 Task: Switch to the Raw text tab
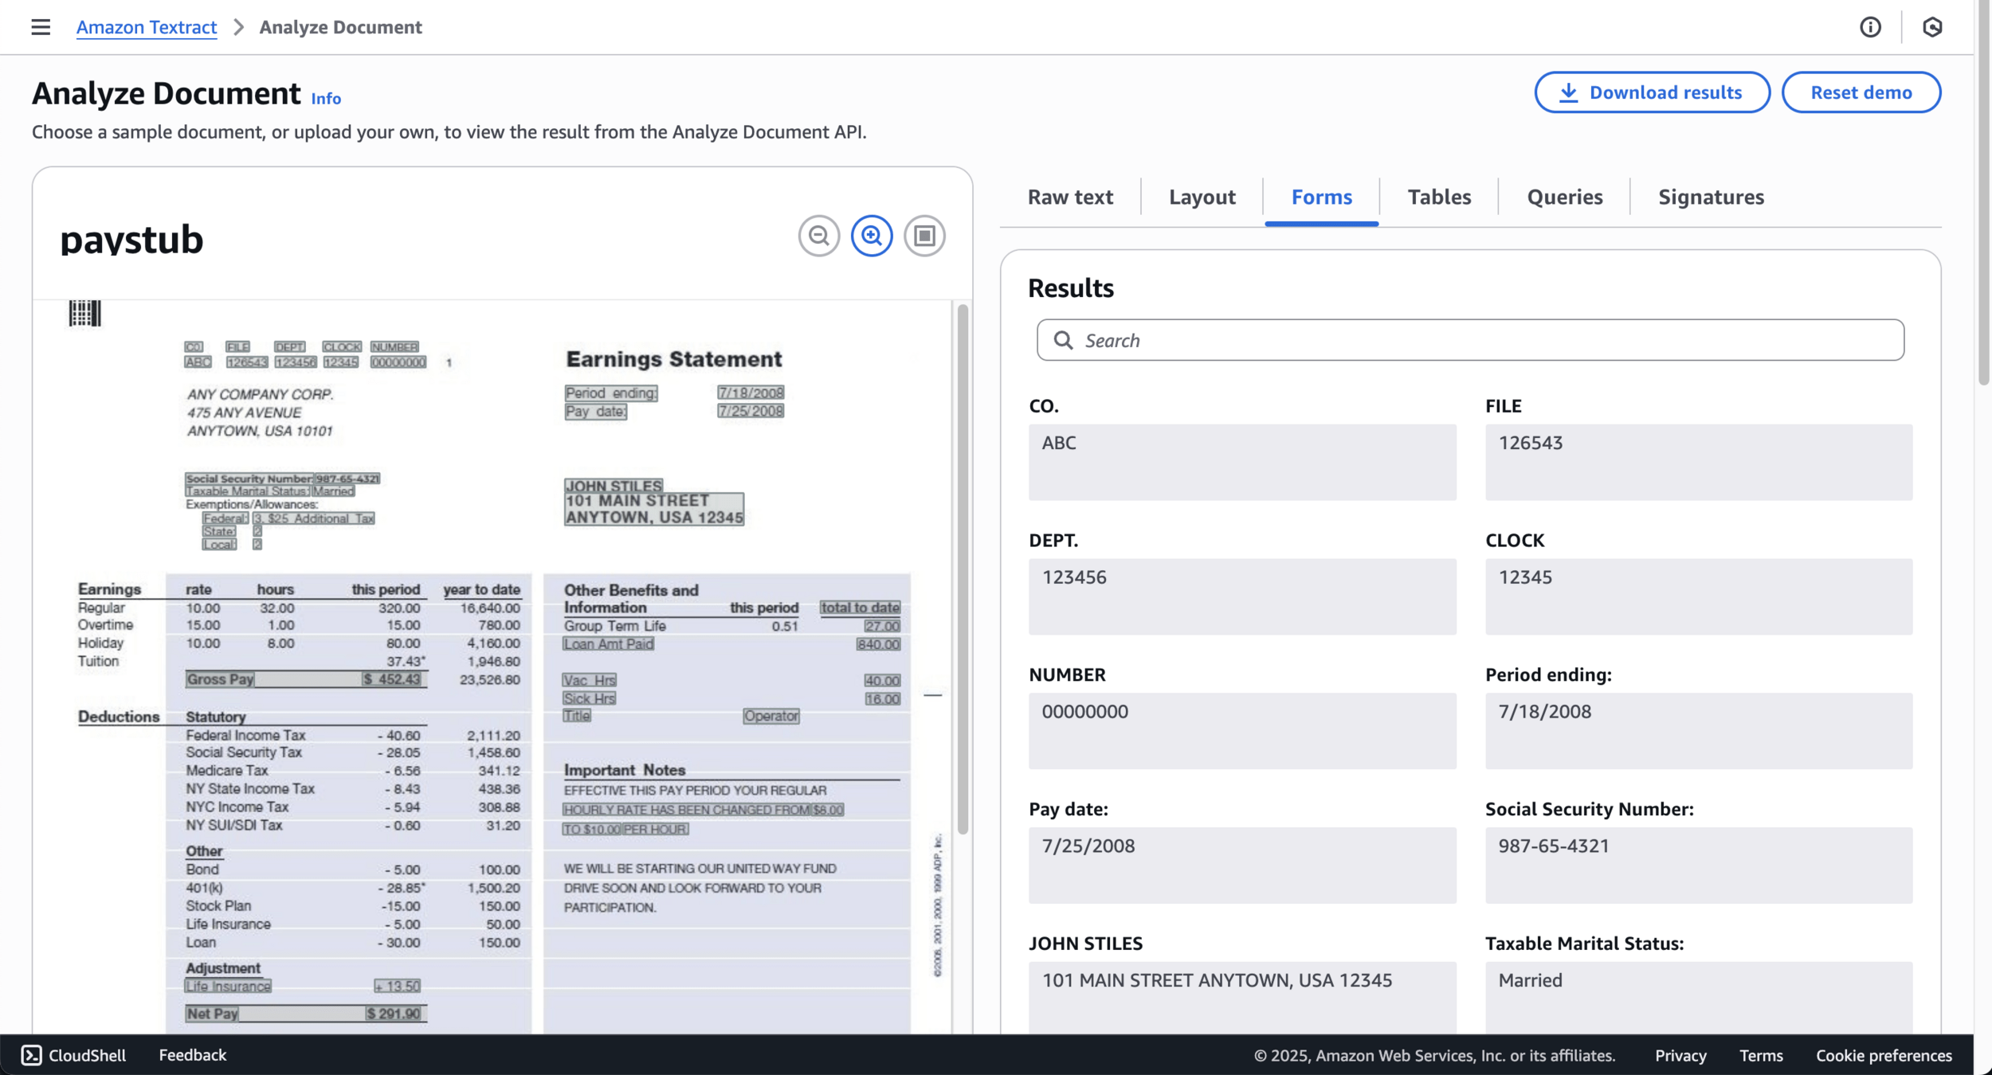click(1069, 197)
